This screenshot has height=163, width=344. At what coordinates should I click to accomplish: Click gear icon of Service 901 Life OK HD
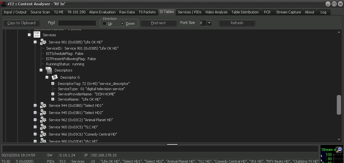pyautogui.click(x=43, y=42)
